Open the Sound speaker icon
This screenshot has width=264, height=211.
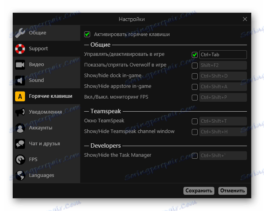click(20, 80)
